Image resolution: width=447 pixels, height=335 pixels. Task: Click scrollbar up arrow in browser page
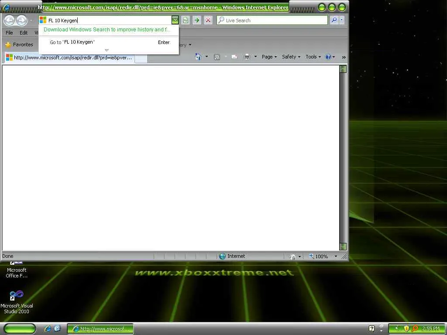(343, 69)
